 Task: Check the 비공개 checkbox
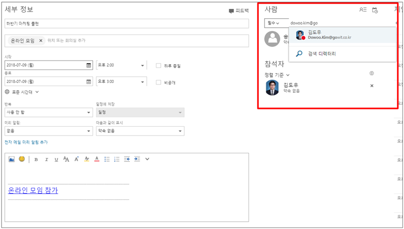(x=159, y=82)
